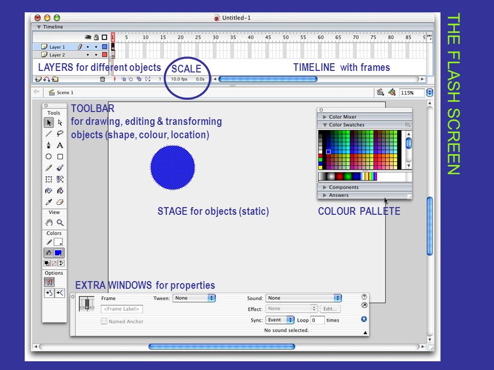Click the Smooth option button
The height and width of the screenshot is (370, 494).
pyautogui.click(x=49, y=293)
